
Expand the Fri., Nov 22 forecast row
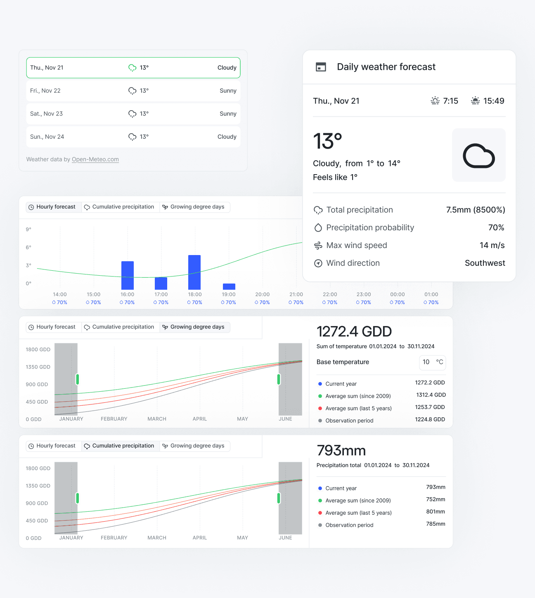[x=133, y=90]
